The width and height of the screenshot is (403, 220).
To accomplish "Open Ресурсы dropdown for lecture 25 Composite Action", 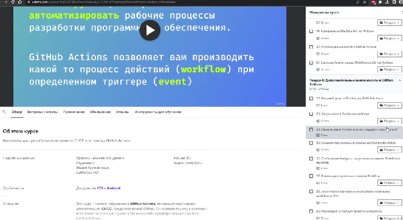I will [x=390, y=150].
